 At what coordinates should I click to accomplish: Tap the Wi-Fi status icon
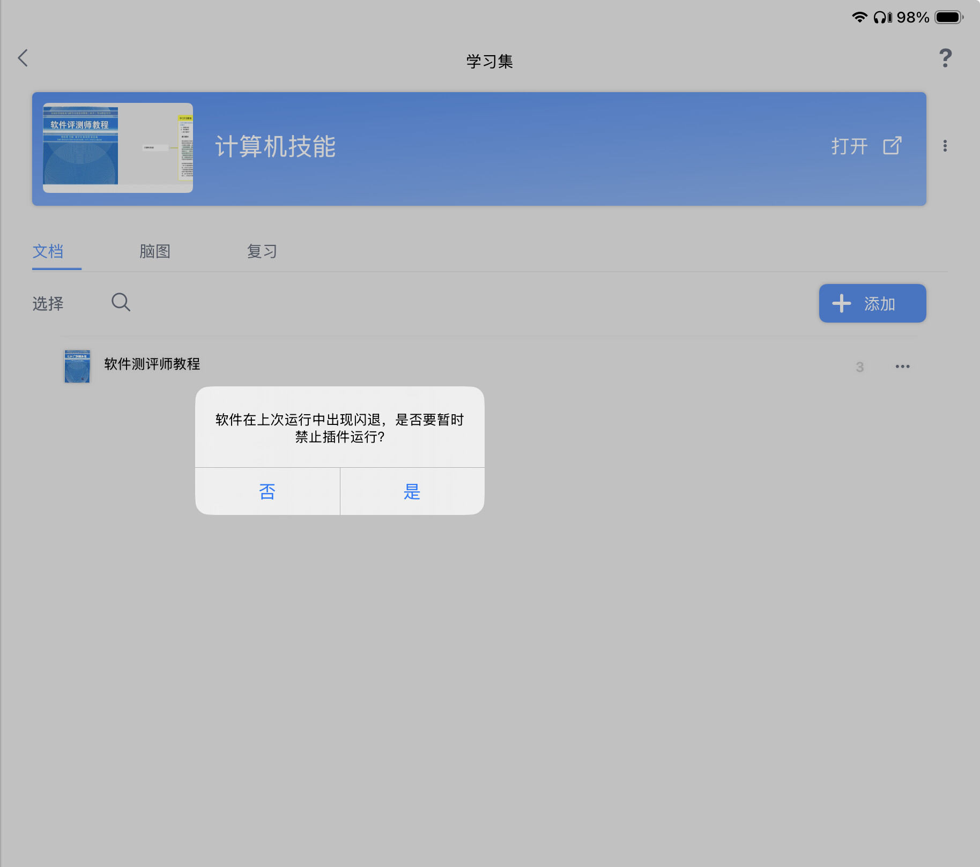click(859, 17)
